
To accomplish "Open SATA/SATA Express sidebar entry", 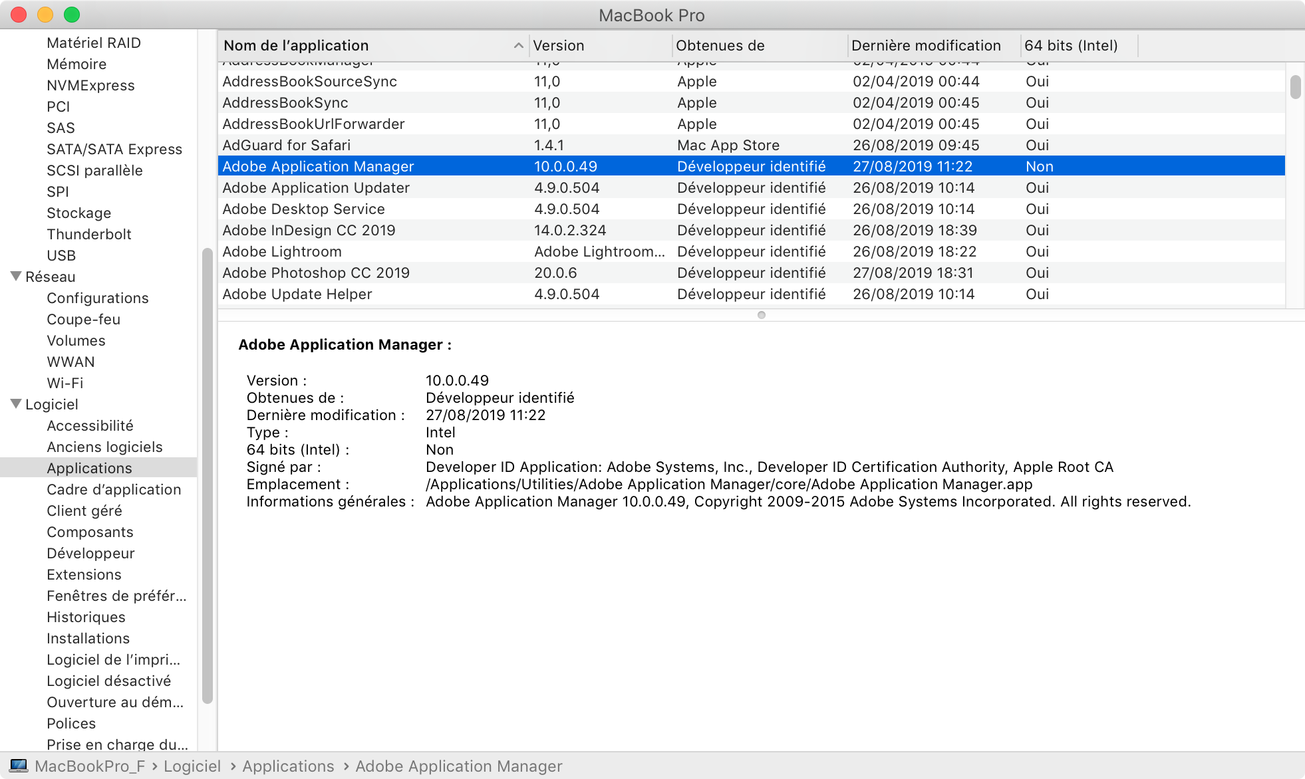I will coord(114,149).
